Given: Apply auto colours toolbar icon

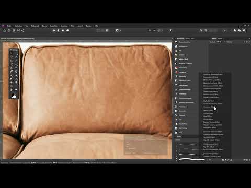Looking at the screenshot, I should click(x=63, y=31).
